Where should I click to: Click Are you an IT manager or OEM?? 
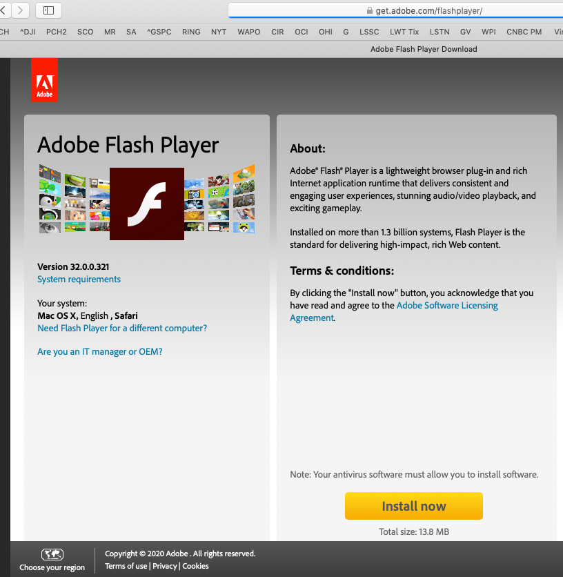99,351
